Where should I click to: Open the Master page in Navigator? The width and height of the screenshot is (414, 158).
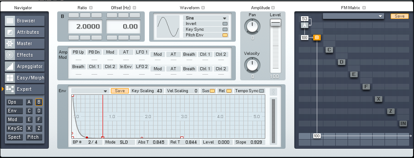coord(25,43)
